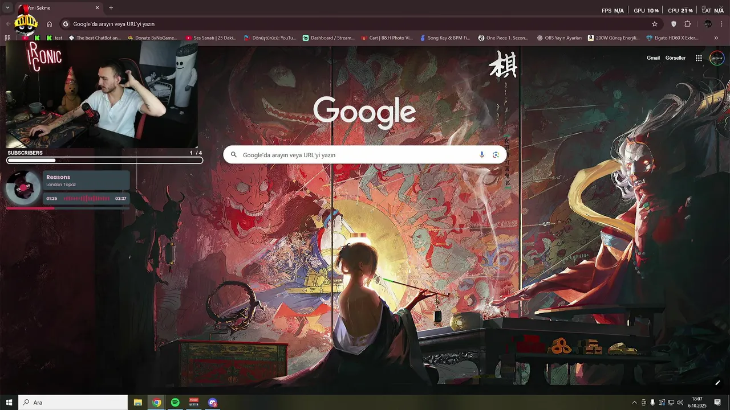The height and width of the screenshot is (410, 730).
Task: Open the YouTube icon bookmark
Action: pos(25,38)
